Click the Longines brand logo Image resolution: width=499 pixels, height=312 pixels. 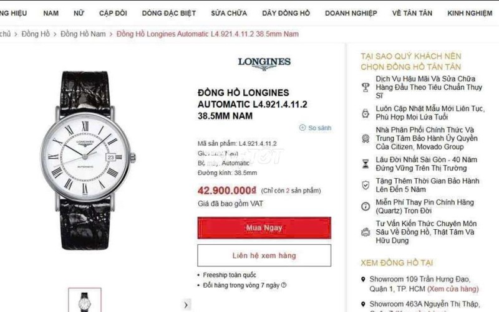[264, 64]
